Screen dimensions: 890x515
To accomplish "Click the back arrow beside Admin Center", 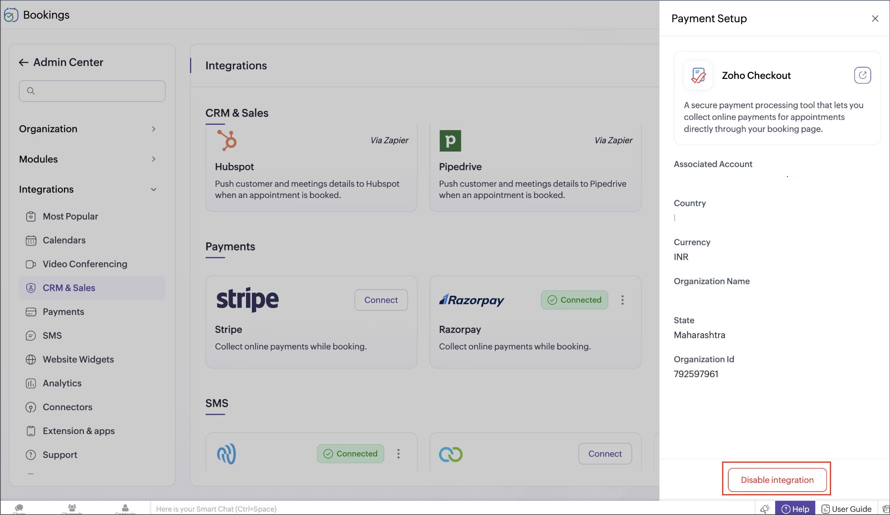I will point(23,63).
